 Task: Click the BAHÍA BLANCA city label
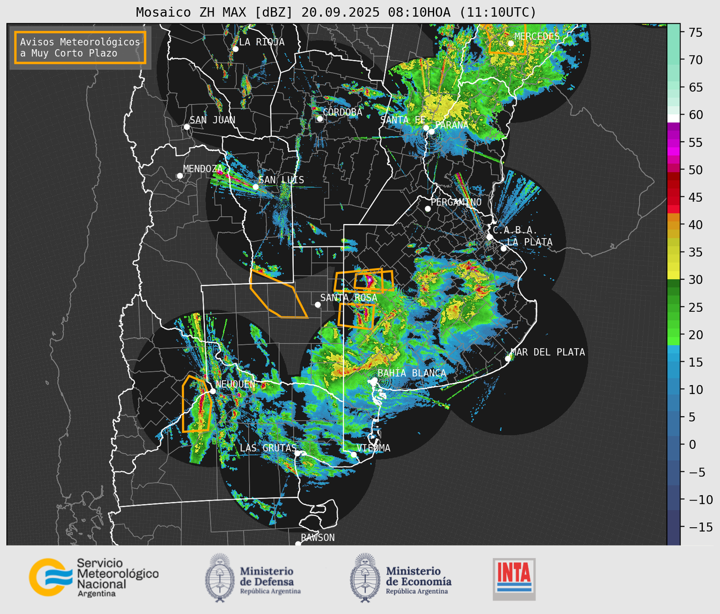pyautogui.click(x=412, y=373)
